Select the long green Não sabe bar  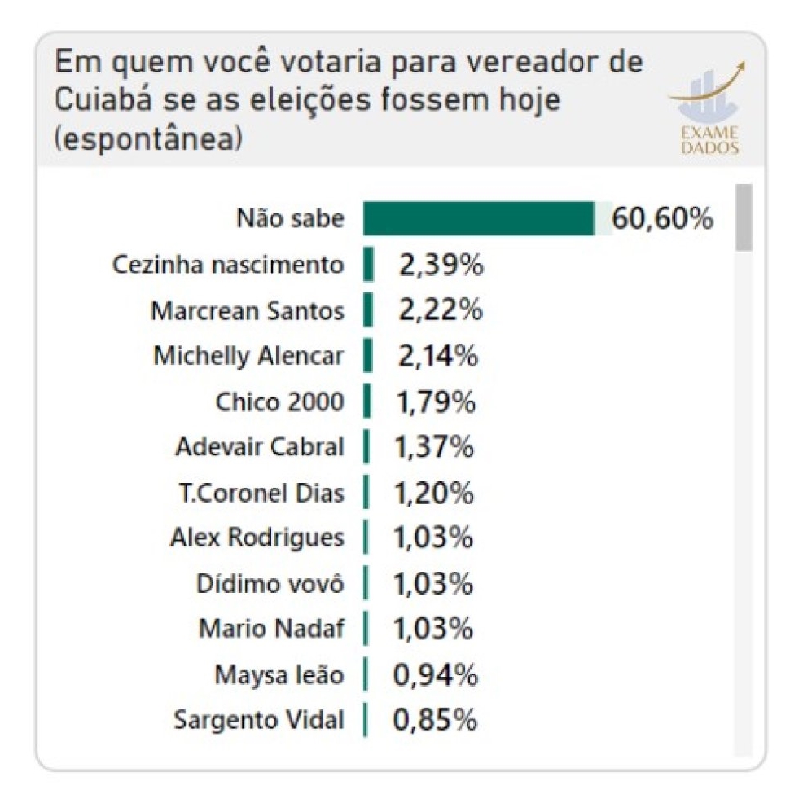tap(479, 219)
